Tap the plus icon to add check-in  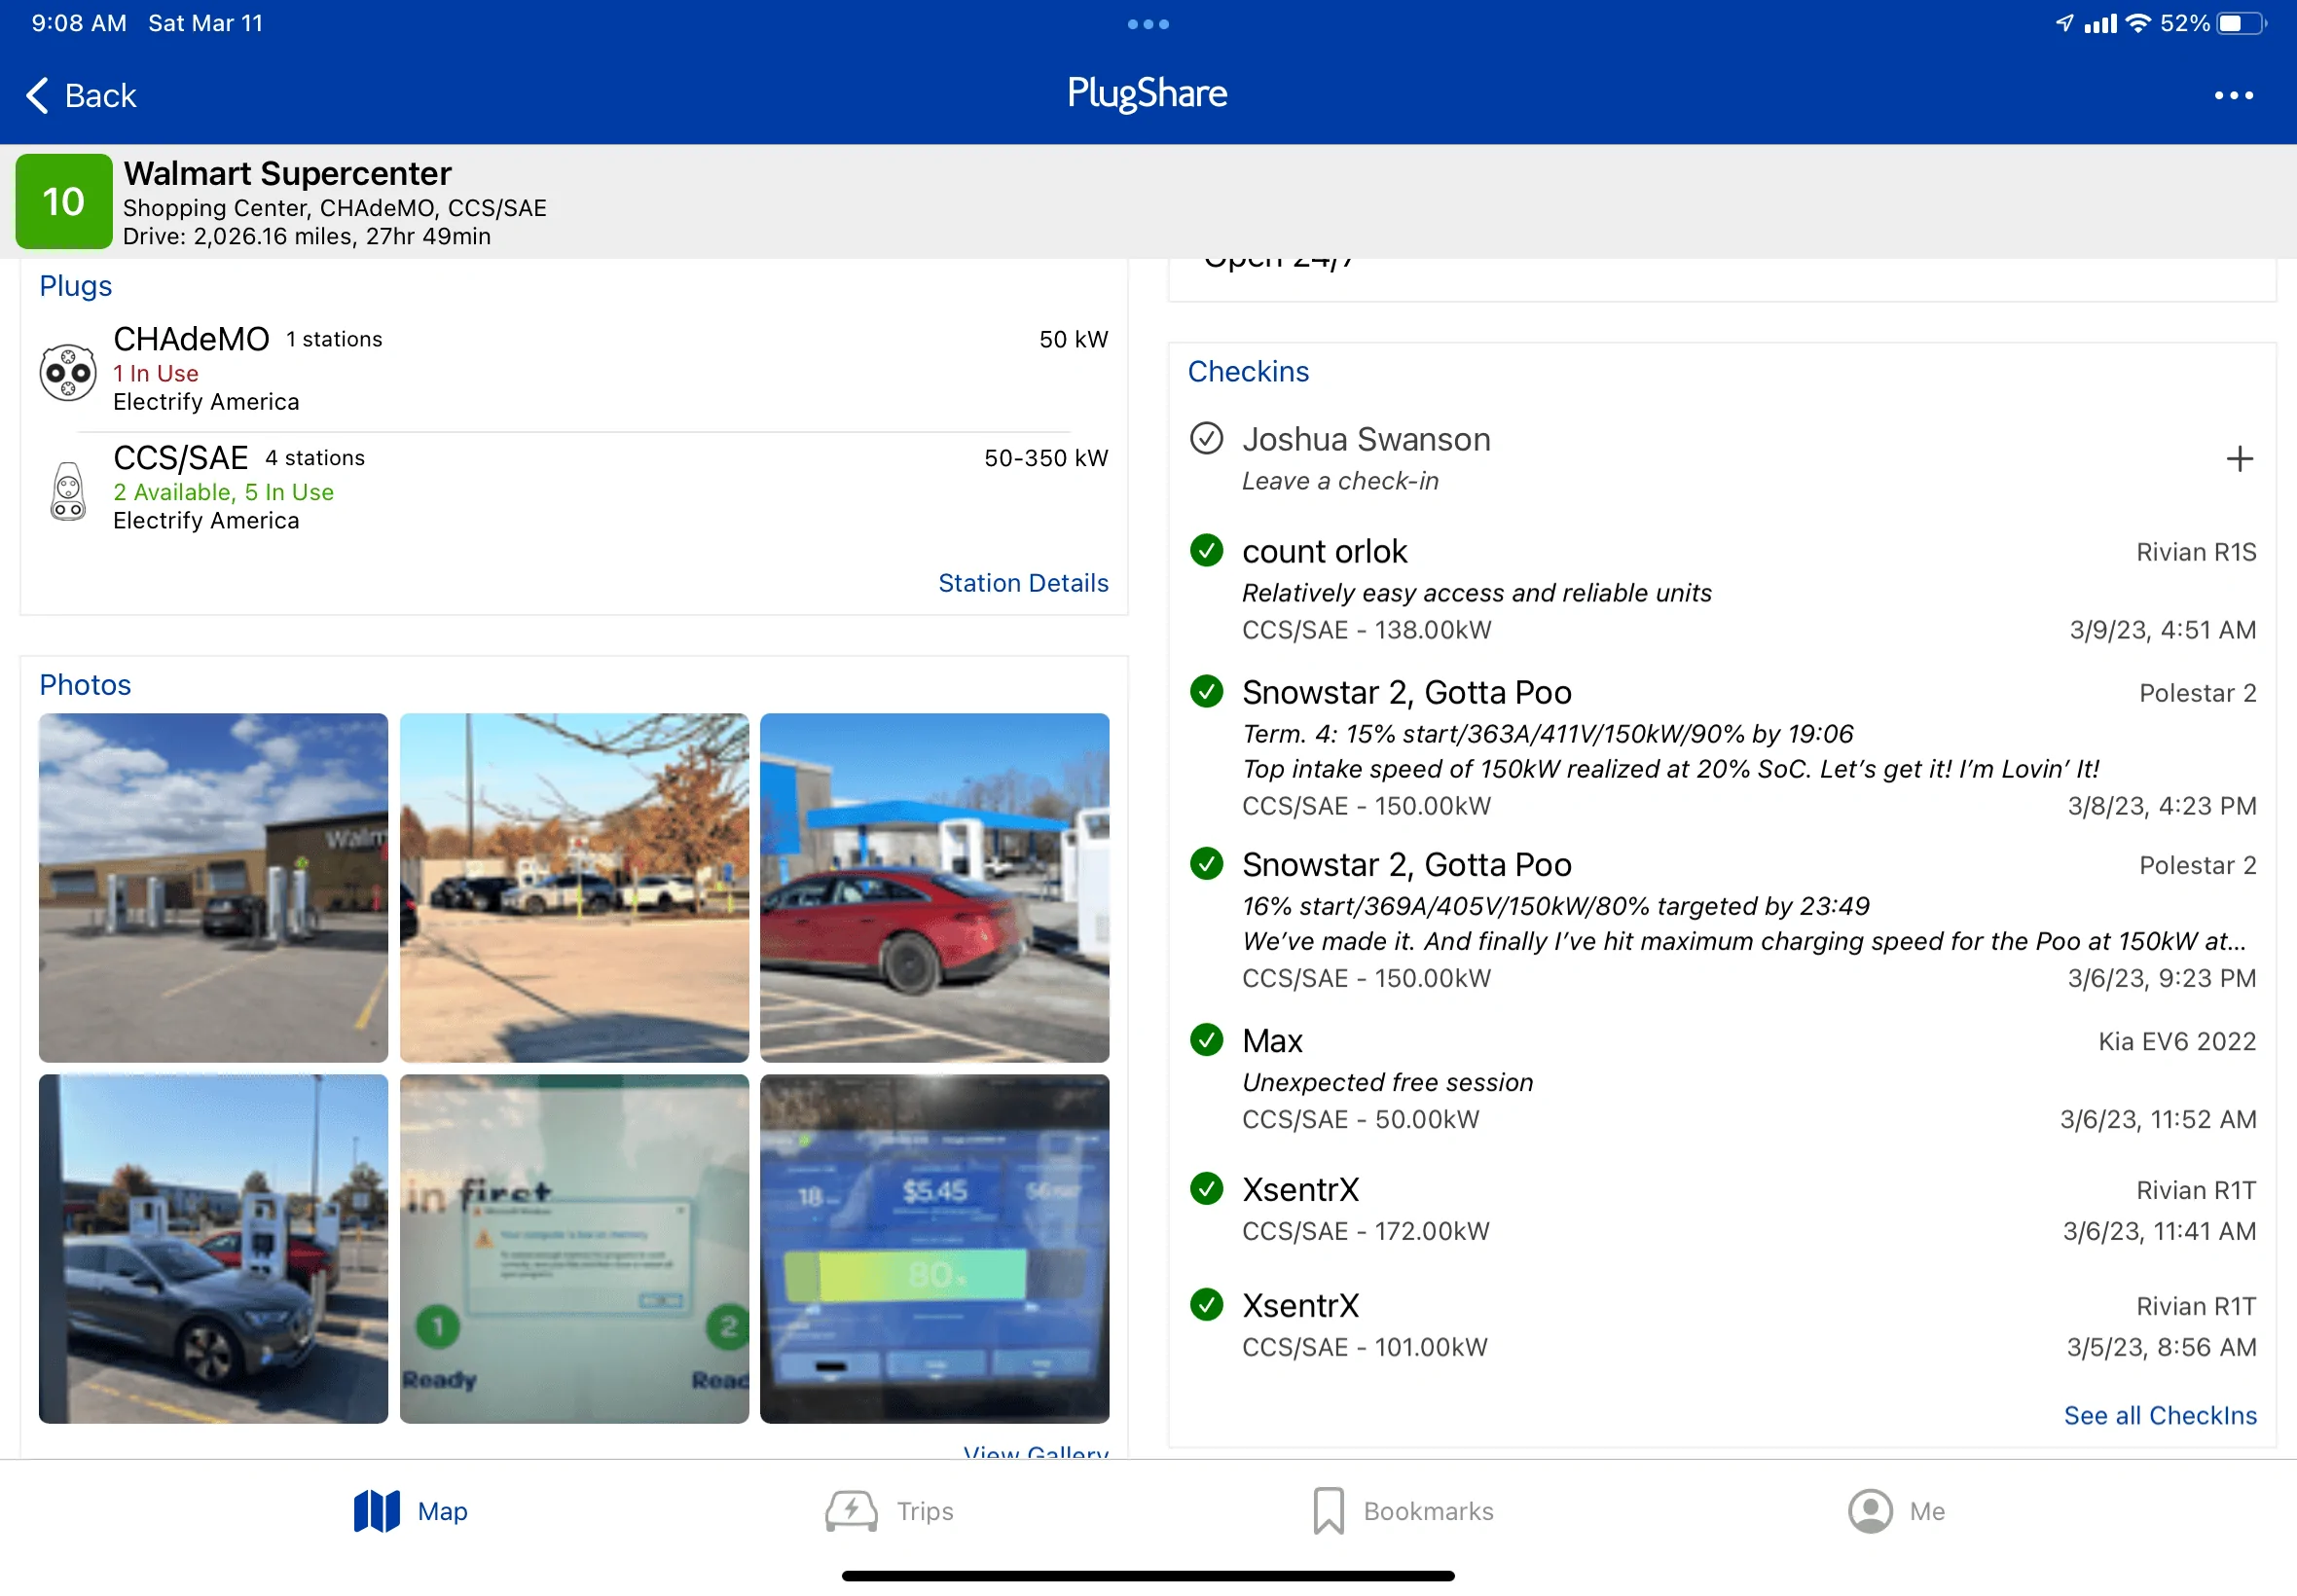(x=2239, y=459)
